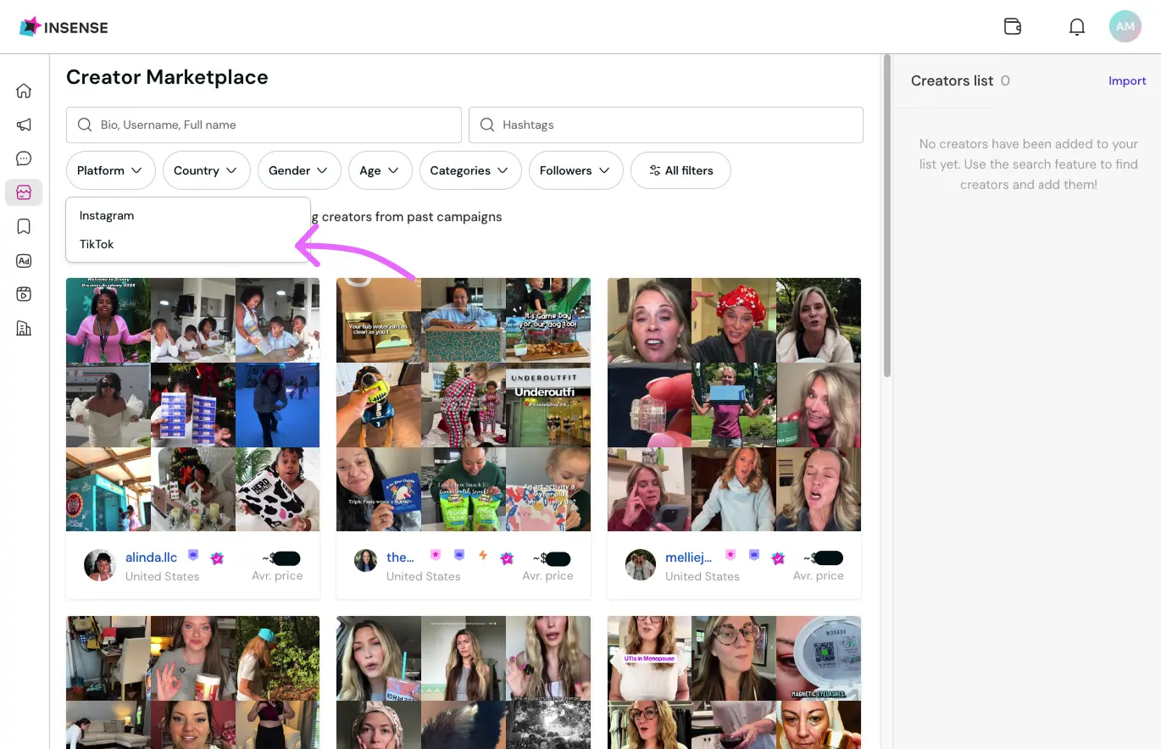1161x749 pixels.
Task: Open the Home sidebar icon
Action: 23,90
